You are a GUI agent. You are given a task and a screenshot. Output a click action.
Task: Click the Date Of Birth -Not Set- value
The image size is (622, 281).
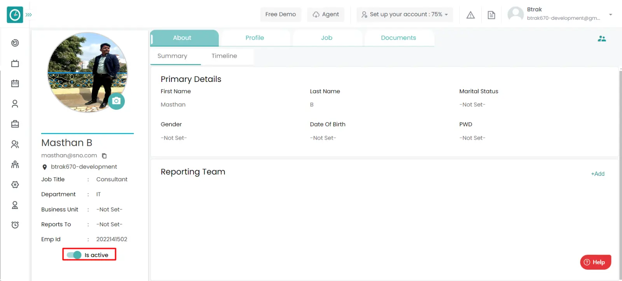tap(323, 138)
